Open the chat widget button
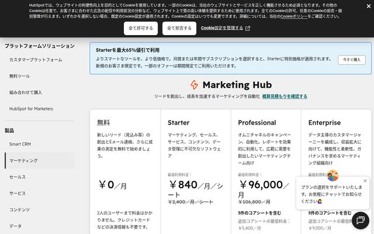The height and width of the screenshot is (234, 374). [x=361, y=220]
